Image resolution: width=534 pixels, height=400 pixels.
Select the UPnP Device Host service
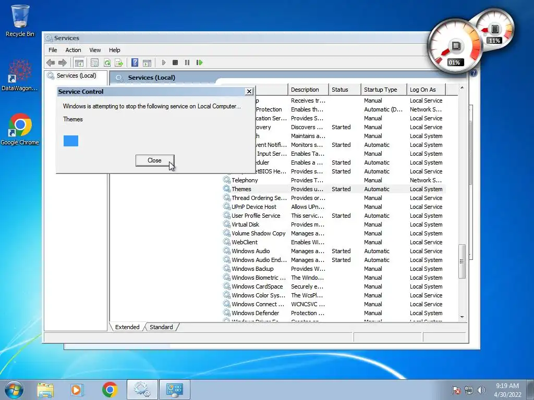[334, 207]
